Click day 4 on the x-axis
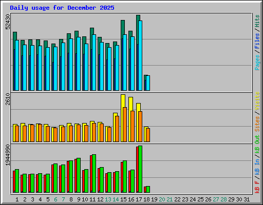This screenshot has height=205, width=263. (40, 199)
